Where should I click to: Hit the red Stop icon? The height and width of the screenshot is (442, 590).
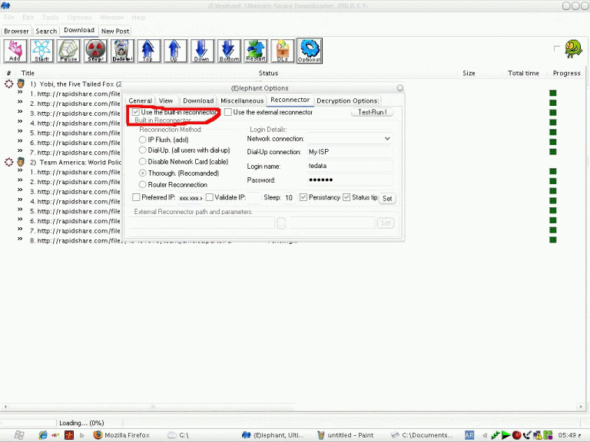point(95,51)
